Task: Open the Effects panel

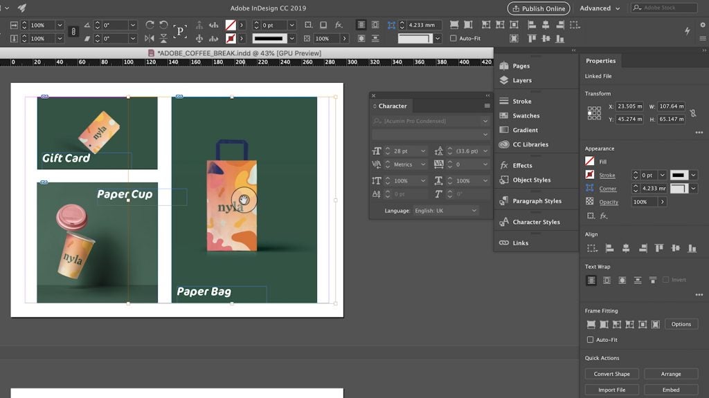Action: point(522,166)
